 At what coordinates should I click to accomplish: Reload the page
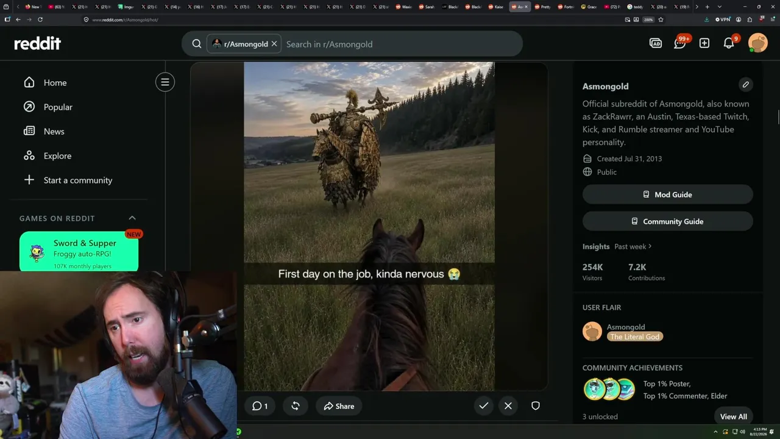pyautogui.click(x=40, y=20)
